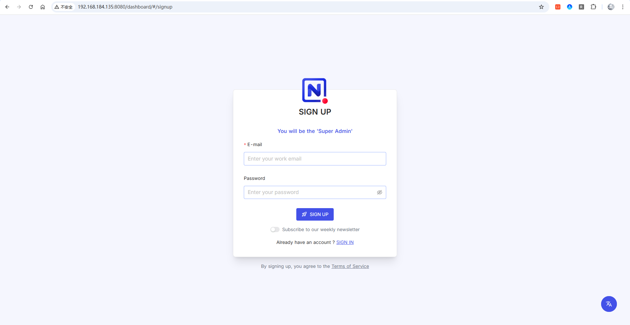Follow the SIGN IN link
Screen dimensions: 630x325
pyautogui.click(x=345, y=242)
